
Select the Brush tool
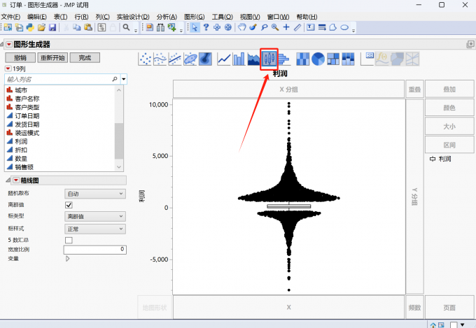[x=253, y=27]
